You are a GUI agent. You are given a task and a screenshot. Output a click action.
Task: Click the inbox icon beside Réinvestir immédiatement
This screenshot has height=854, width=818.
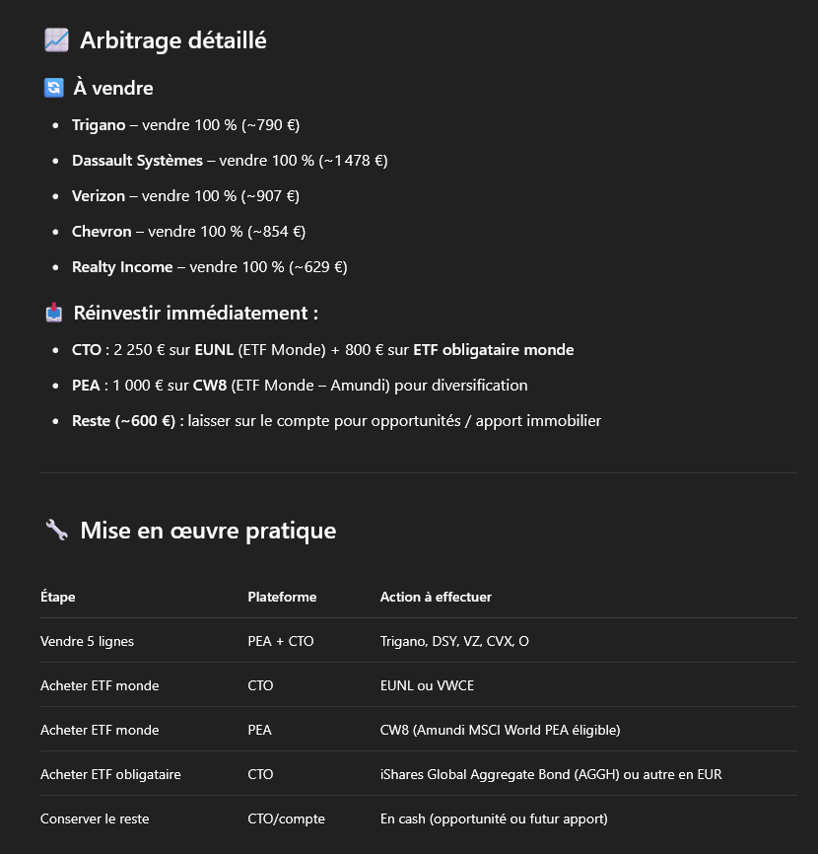tap(54, 313)
